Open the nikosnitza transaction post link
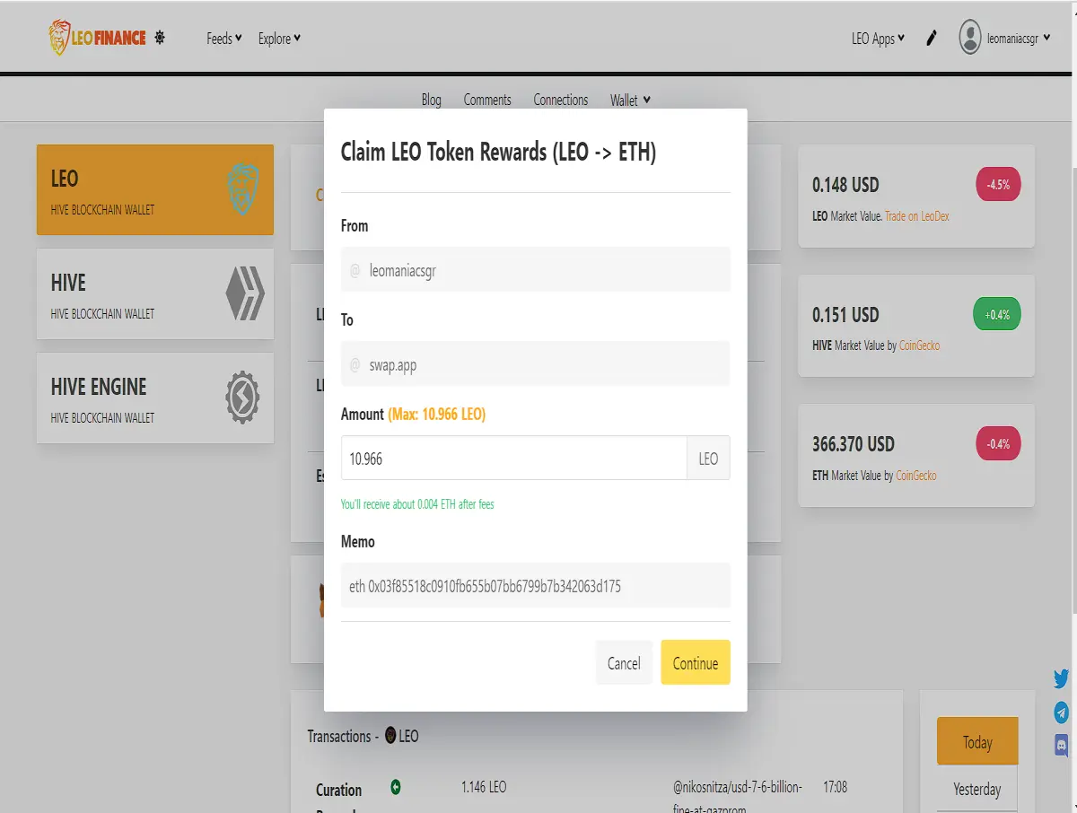Image resolution: width=1077 pixels, height=813 pixels. [736, 799]
